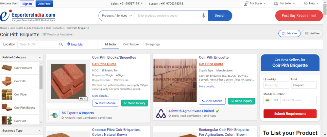This screenshot has width=327, height=137.
Task: Click Submit Requirement button
Action: click(x=290, y=114)
